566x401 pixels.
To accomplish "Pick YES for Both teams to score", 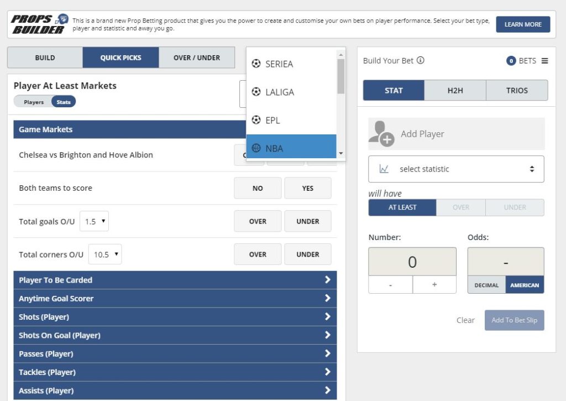I will 307,188.
